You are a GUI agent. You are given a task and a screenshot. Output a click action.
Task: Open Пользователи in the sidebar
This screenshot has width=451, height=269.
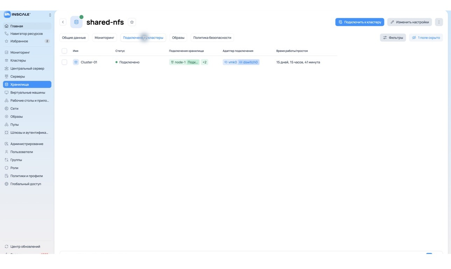click(x=27, y=152)
